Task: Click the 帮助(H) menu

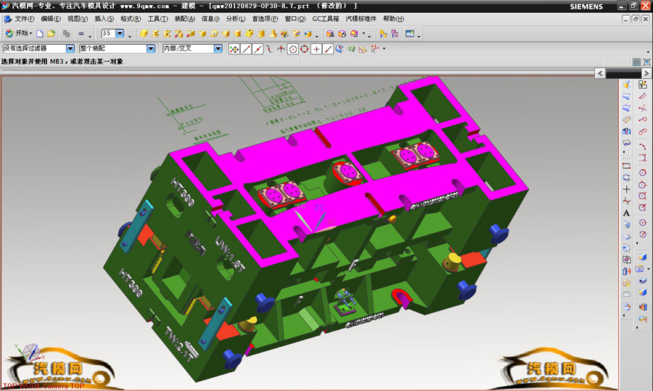Action: coord(393,18)
